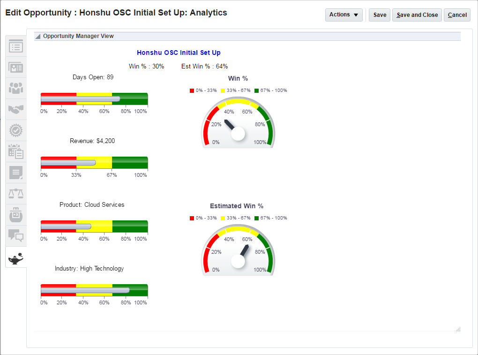
Task: Click the "Win % : 30%" text
Action: [x=146, y=66]
